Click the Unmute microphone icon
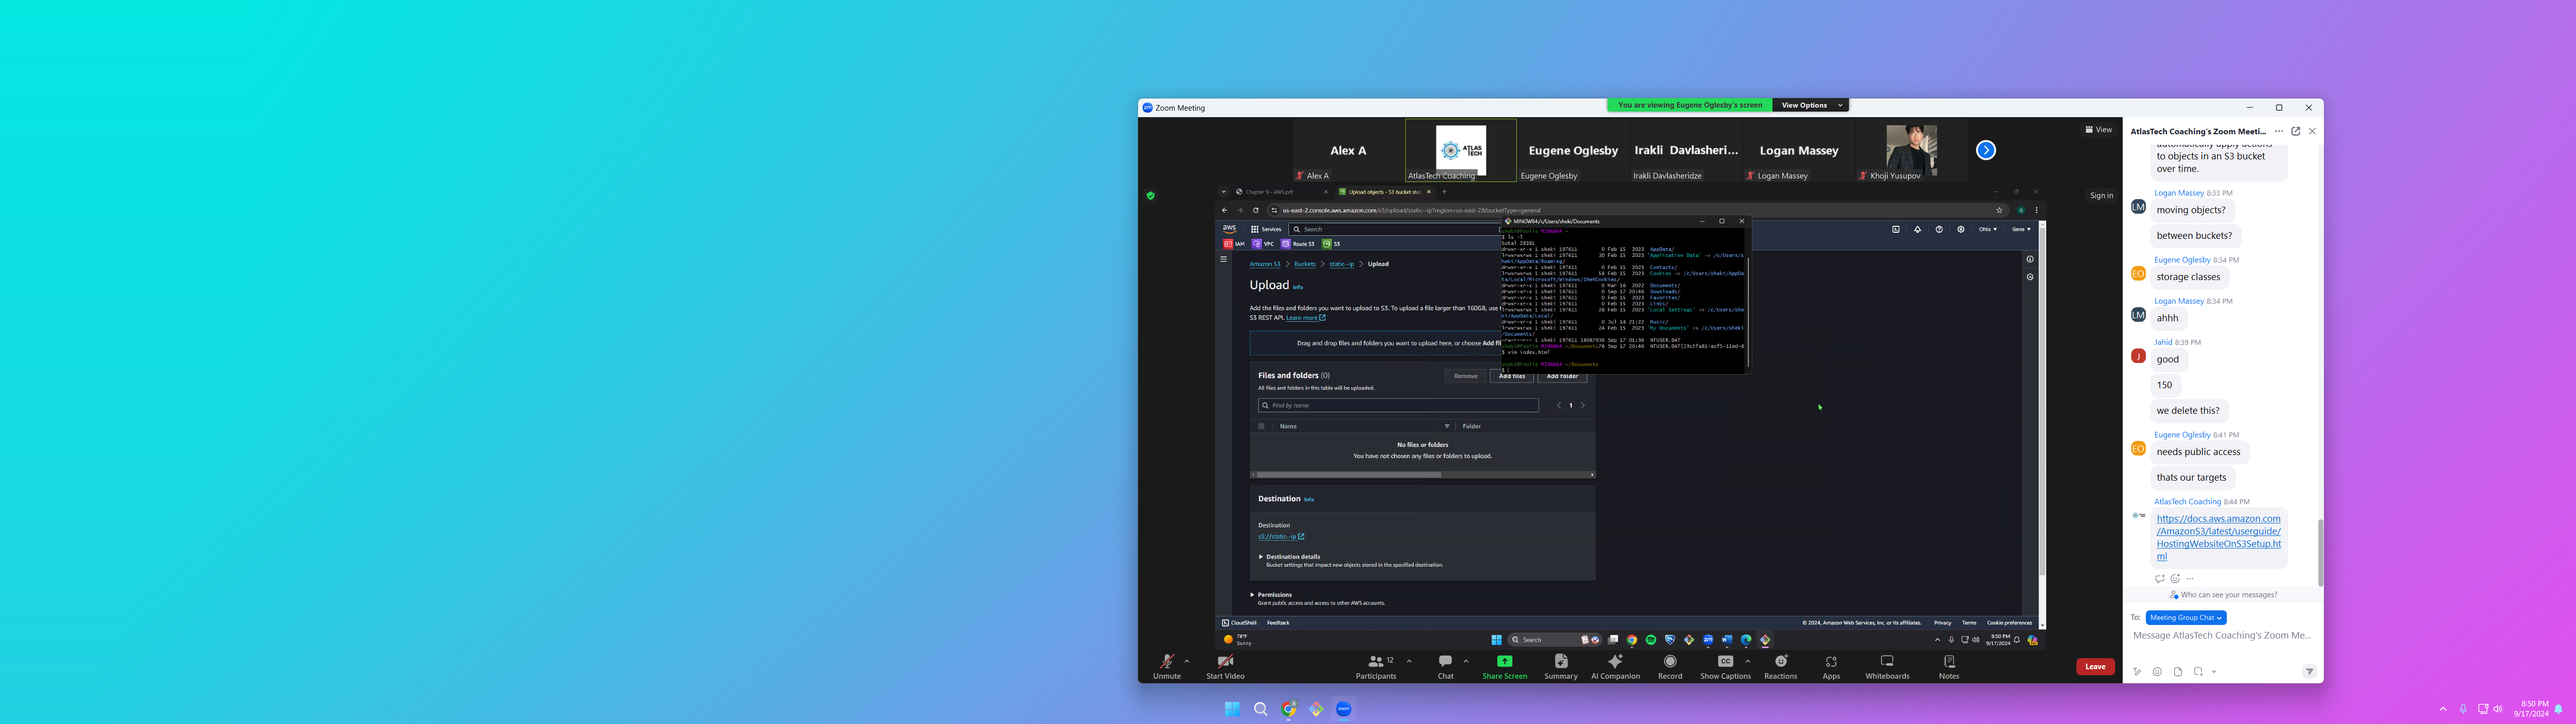 click(1166, 662)
